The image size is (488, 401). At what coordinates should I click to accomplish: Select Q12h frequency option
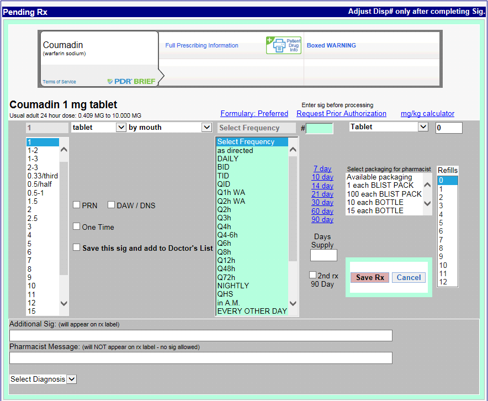pos(252,260)
